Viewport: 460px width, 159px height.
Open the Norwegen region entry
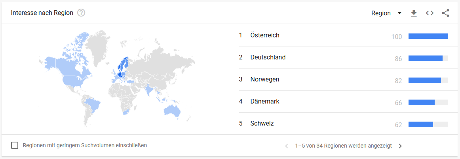[264, 79]
